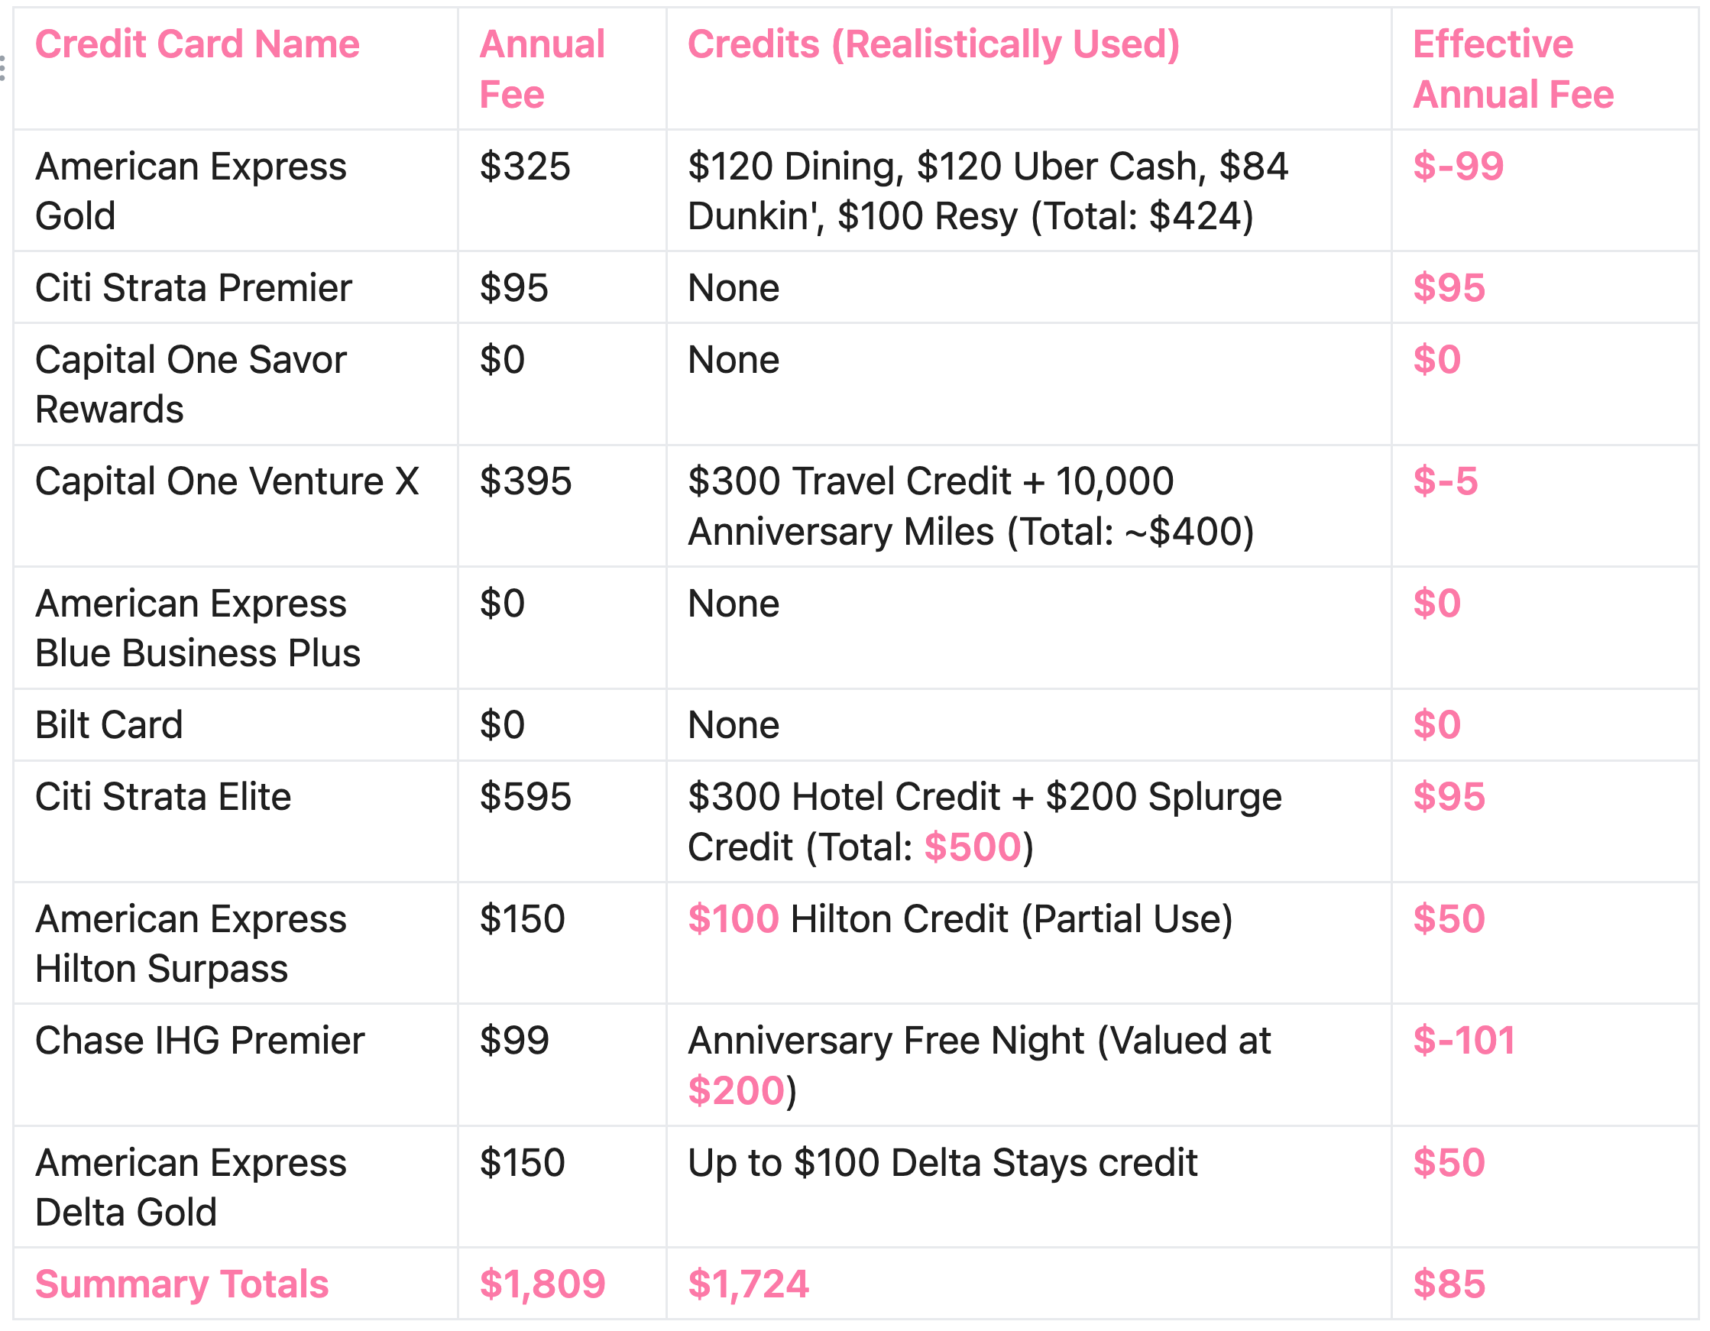Select the $325 annual fee cell

(525, 167)
